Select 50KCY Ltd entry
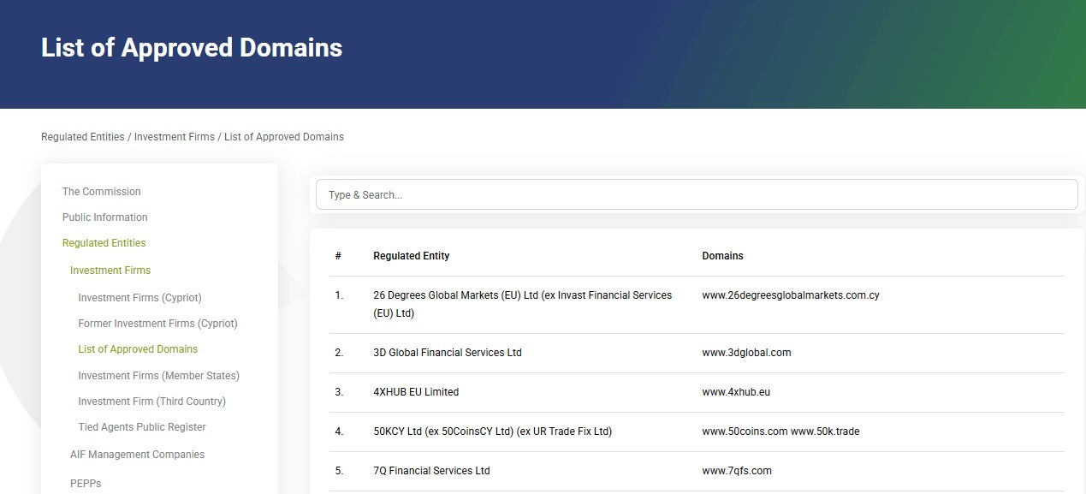This screenshot has width=1086, height=494. tap(493, 432)
